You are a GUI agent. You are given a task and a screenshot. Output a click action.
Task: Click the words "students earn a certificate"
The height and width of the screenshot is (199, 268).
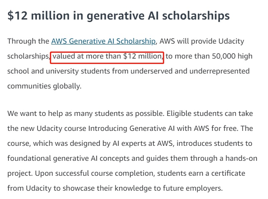point(201,173)
